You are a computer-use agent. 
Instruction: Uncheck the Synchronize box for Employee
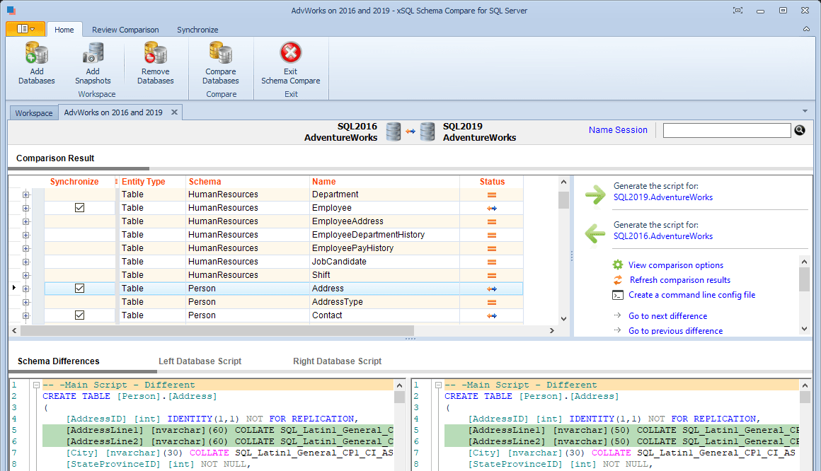pos(79,208)
